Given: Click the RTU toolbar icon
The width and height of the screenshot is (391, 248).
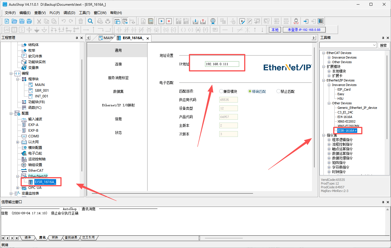Looking at the screenshot, I should pos(186,21).
